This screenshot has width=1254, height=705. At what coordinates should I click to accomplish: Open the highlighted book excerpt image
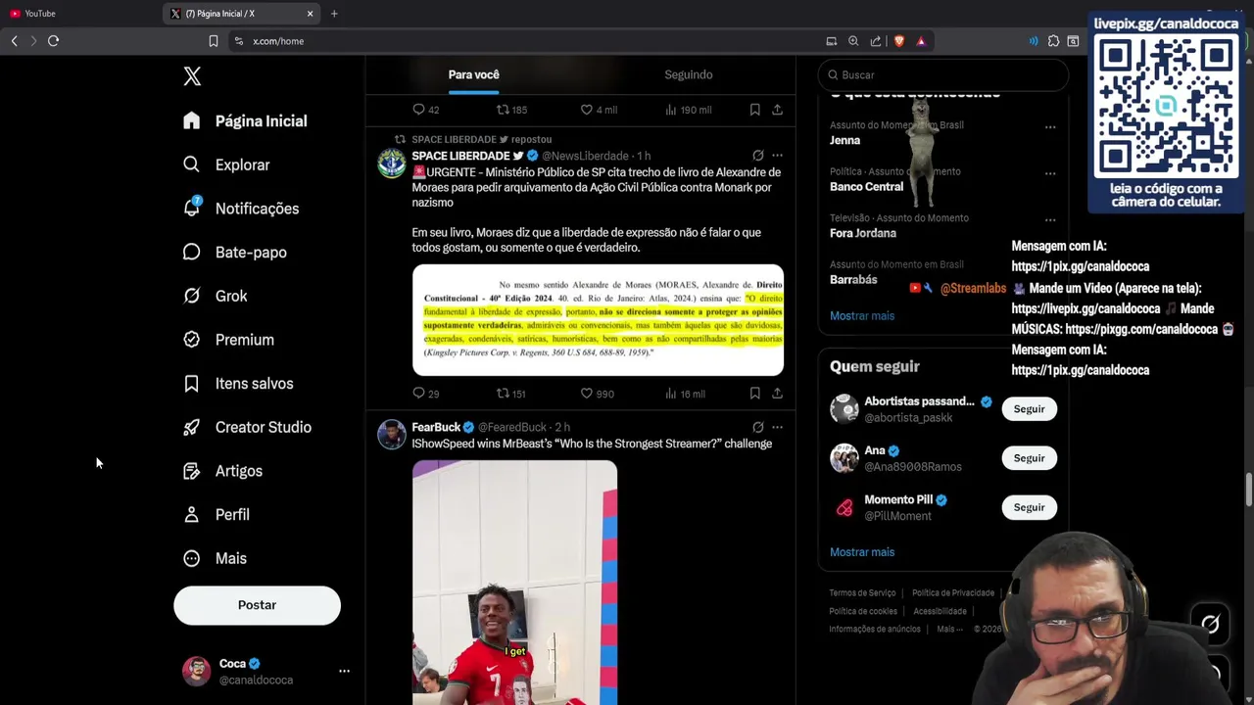tap(598, 320)
